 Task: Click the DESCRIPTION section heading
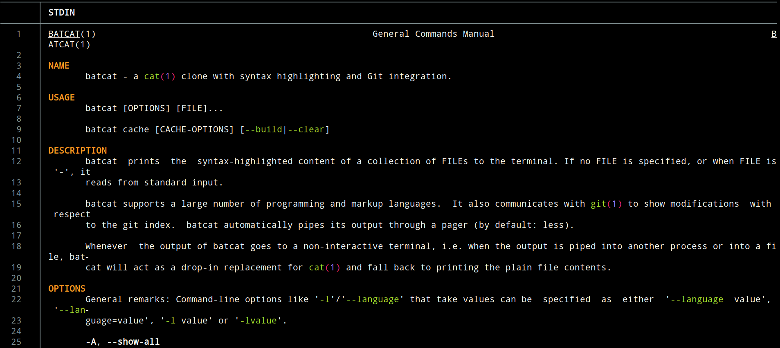[77, 151]
